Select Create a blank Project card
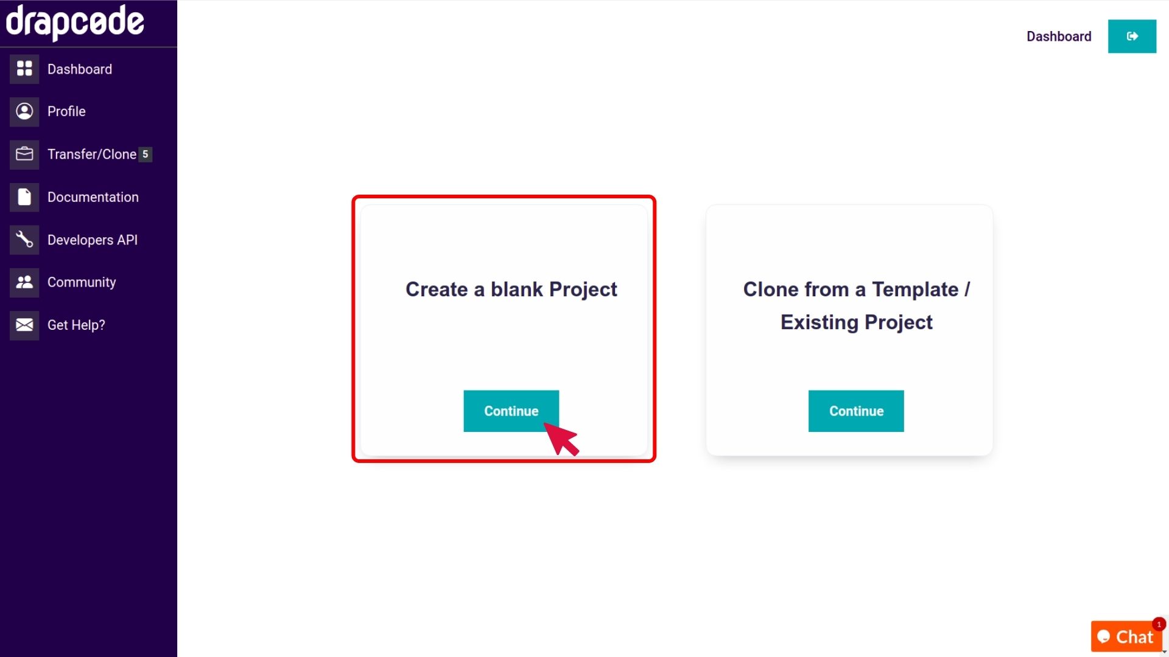Screen dimensions: 1169x657 504,329
